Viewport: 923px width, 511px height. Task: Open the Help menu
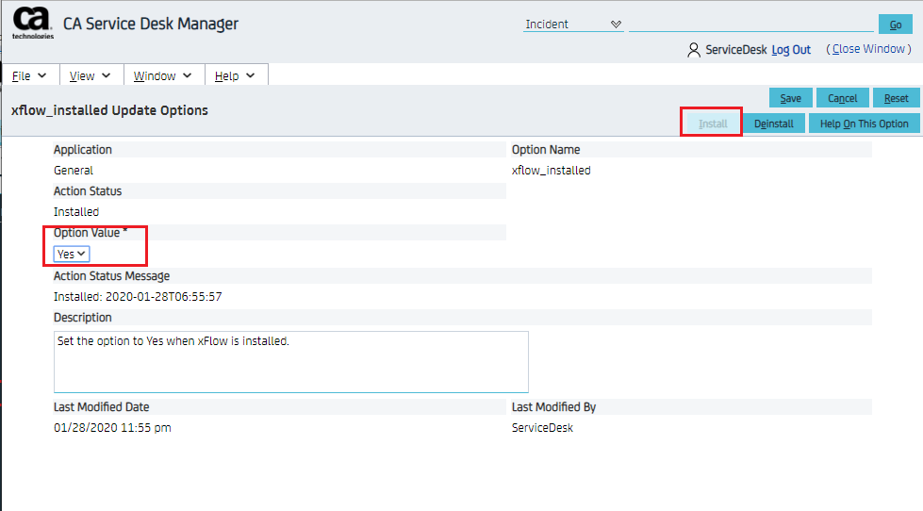(235, 76)
